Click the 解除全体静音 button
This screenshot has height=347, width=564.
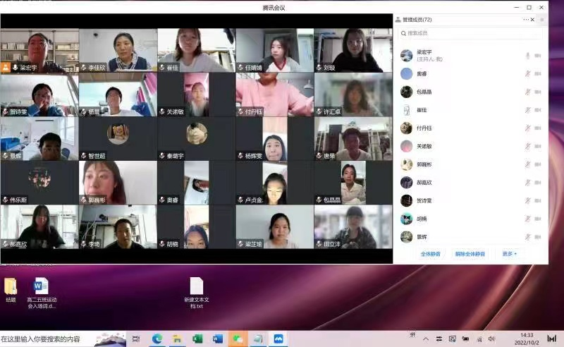point(470,253)
